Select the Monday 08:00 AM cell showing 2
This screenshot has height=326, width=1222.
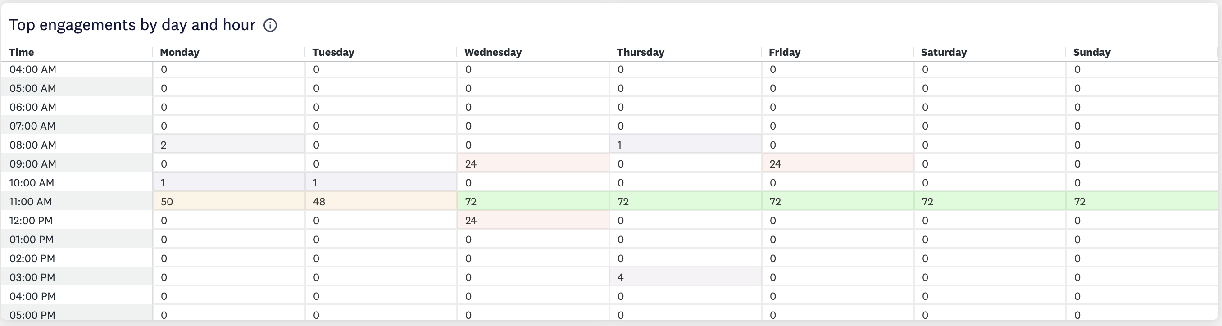[229, 144]
